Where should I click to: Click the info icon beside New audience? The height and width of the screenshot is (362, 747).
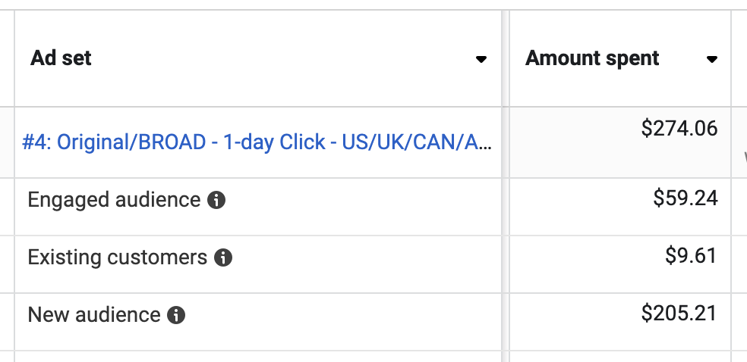pos(176,315)
